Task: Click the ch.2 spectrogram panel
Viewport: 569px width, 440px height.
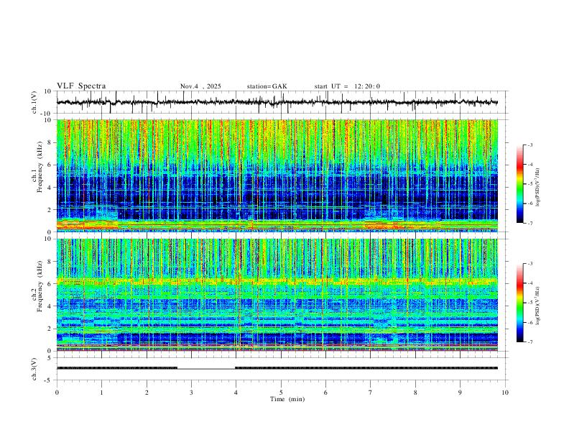Action: pos(277,295)
